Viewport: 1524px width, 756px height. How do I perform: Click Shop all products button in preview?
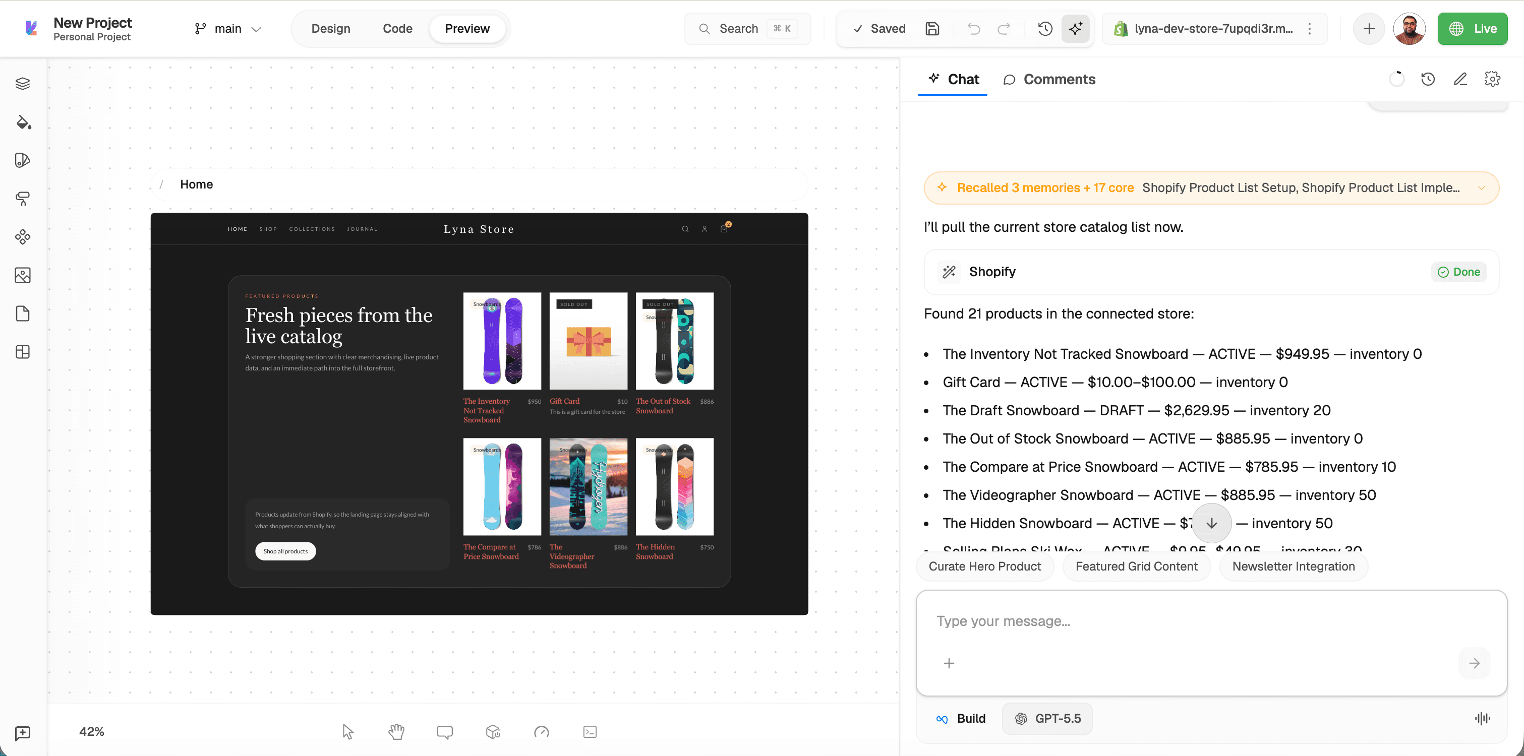coord(286,551)
